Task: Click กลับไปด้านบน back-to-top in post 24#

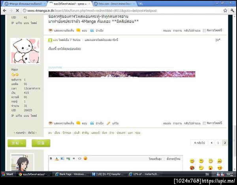Action: pos(192,123)
